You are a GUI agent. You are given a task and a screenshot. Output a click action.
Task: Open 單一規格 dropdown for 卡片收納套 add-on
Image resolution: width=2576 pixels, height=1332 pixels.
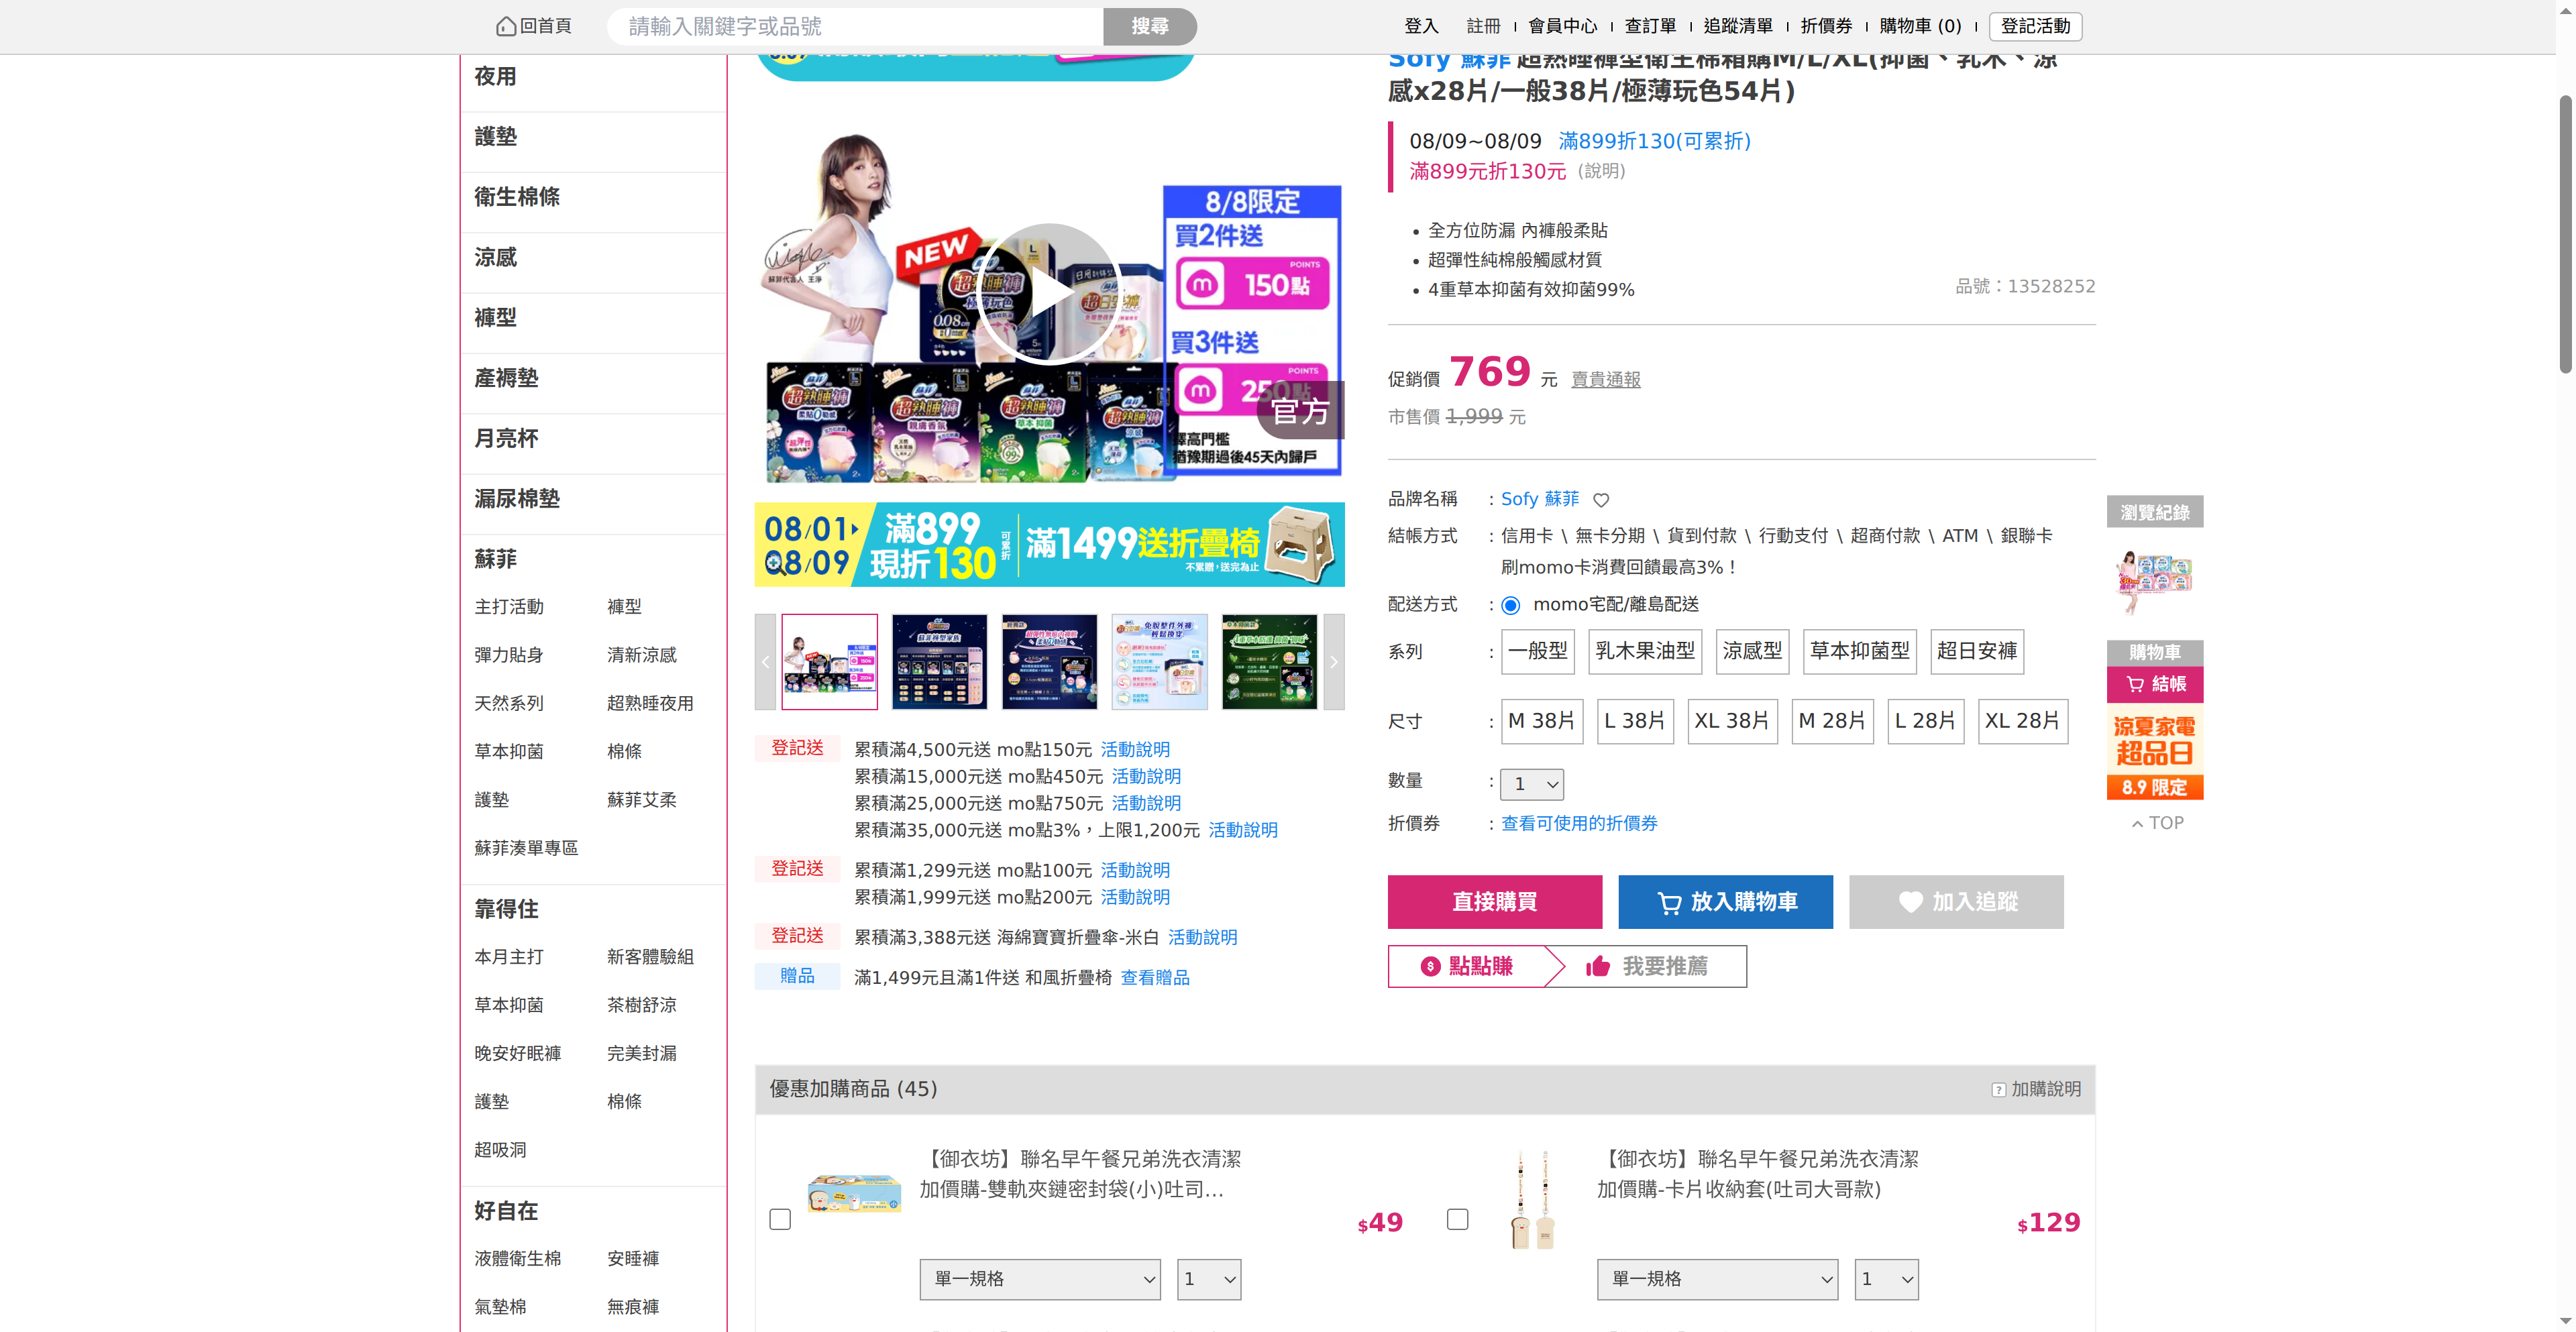pos(1718,1280)
